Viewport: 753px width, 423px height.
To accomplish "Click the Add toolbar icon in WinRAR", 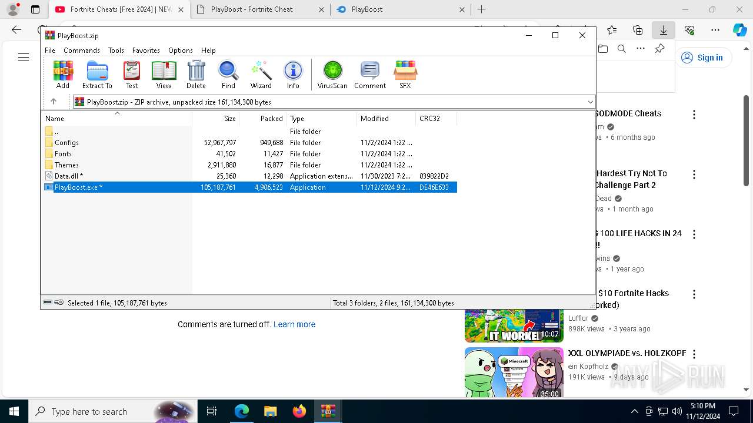I will tap(63, 75).
